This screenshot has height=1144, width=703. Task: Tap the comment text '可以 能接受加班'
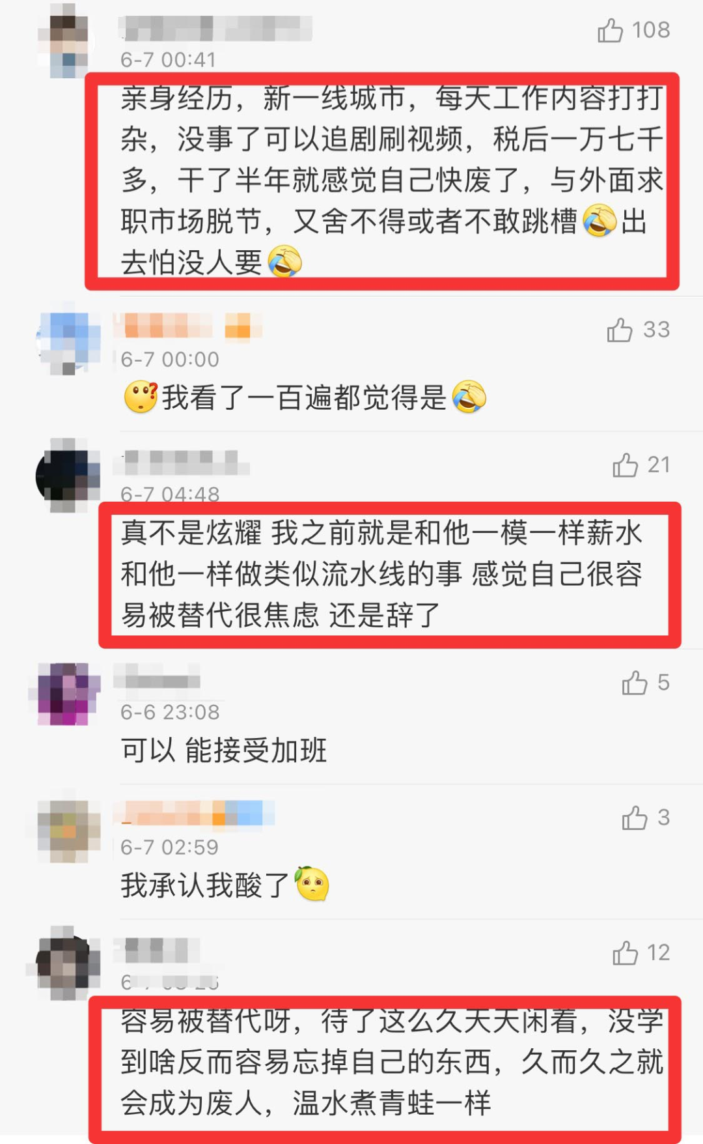coord(224,751)
